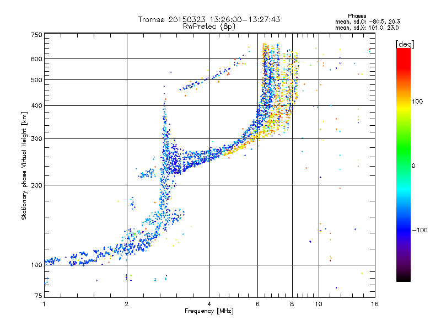Click y-axis tick label '300'

(36, 139)
